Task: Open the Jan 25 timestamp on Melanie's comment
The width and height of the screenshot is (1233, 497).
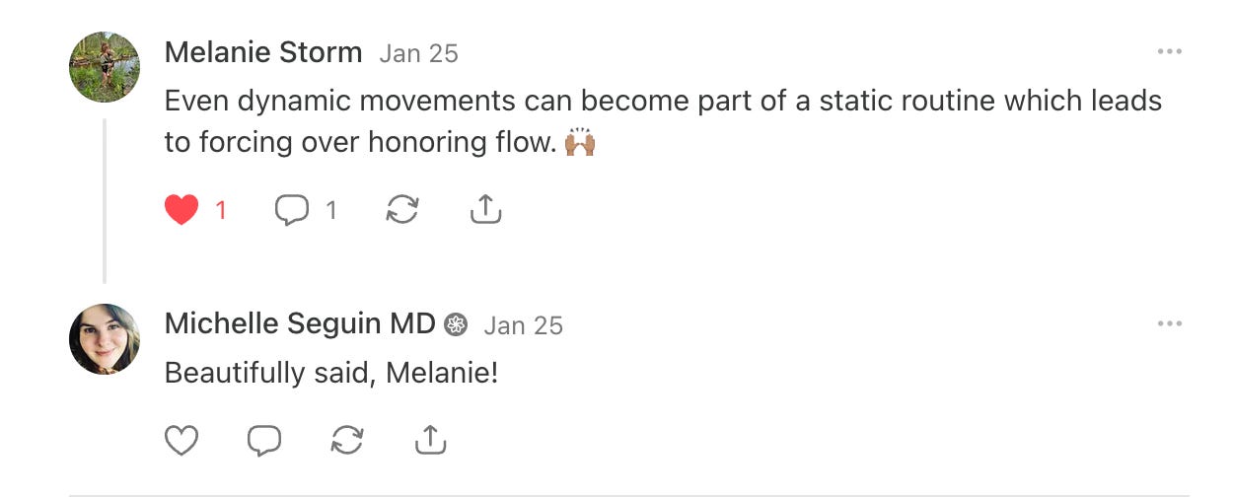Action: pos(418,53)
